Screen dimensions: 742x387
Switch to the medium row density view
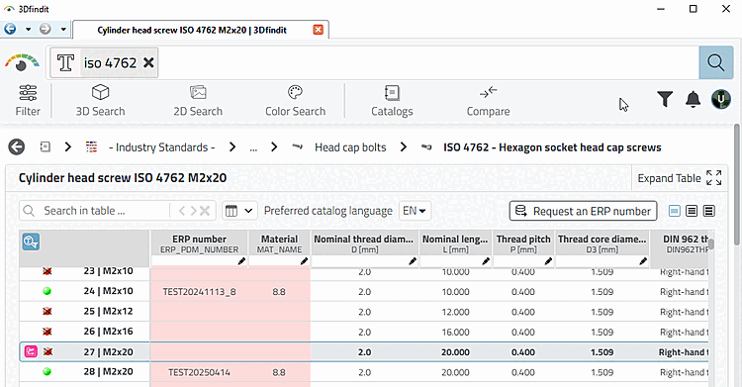(x=692, y=211)
